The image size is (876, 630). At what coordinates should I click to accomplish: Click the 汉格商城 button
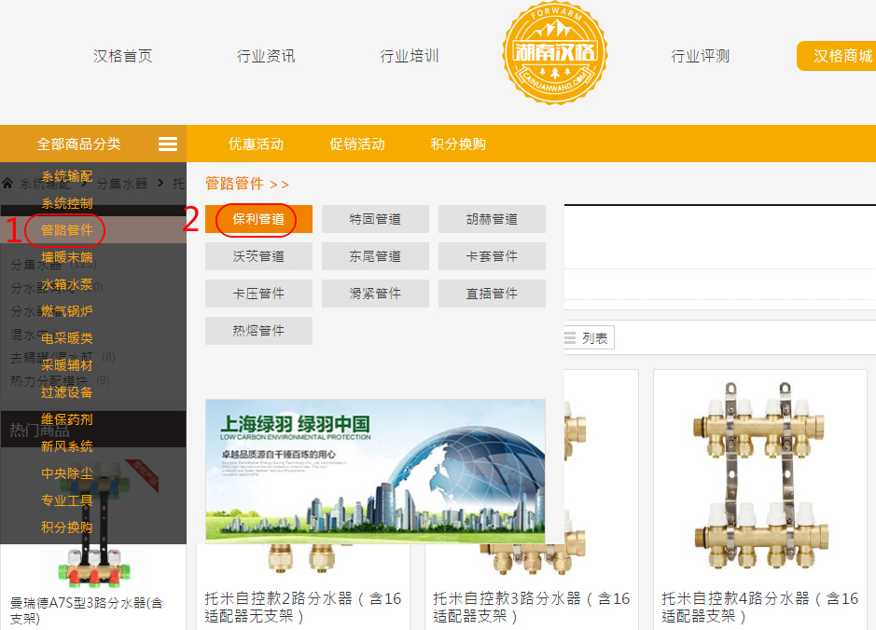(836, 56)
